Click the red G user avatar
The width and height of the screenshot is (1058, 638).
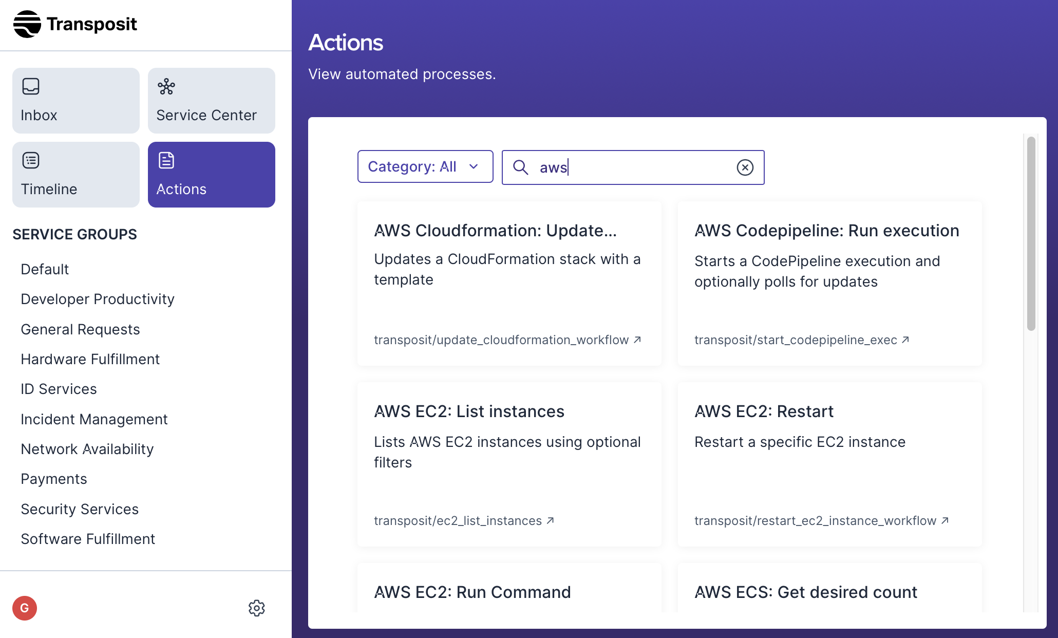tap(25, 608)
